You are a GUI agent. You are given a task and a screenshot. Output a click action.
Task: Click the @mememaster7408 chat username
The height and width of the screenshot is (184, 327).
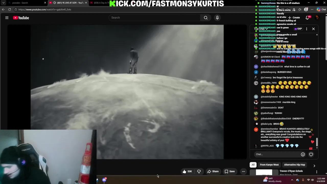tap(271, 102)
